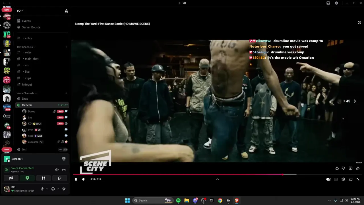Like the video with thumbs up

tap(337, 168)
